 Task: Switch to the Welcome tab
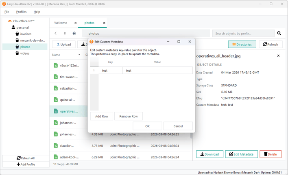coord(61,23)
